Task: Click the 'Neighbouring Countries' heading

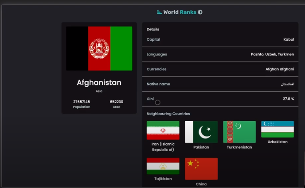Action: click(168, 114)
